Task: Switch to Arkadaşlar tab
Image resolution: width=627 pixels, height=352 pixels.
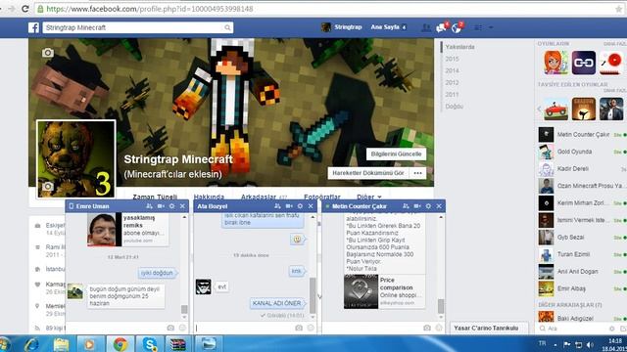Action: click(264, 197)
